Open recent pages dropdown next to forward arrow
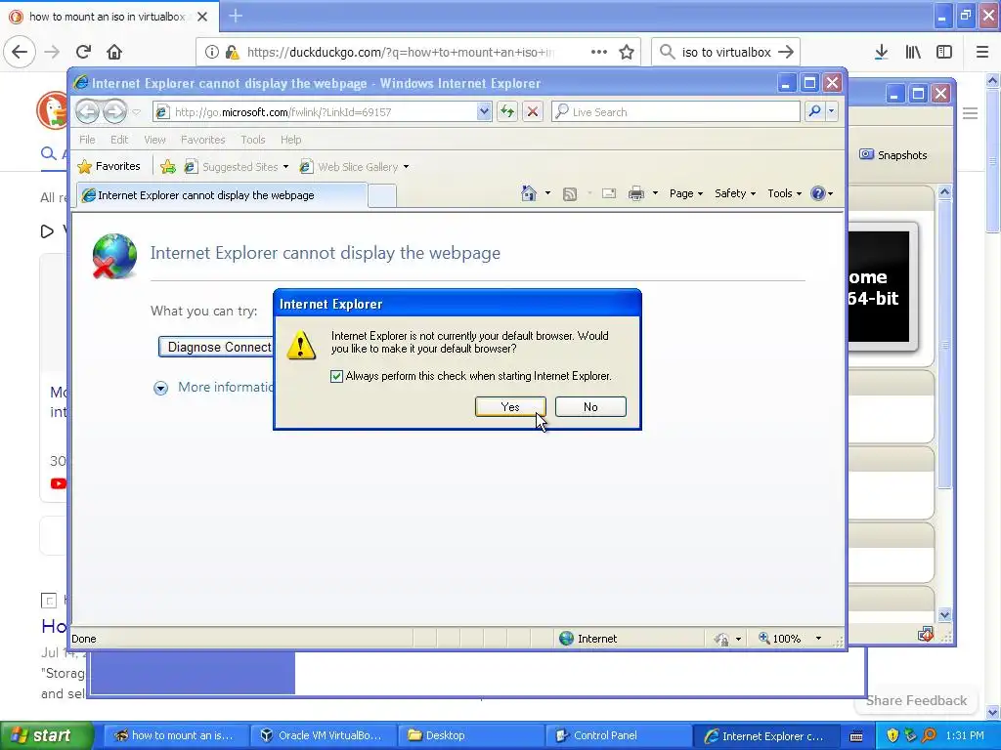The height and width of the screenshot is (750, 1001). click(136, 112)
